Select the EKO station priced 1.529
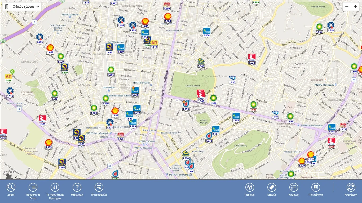 (42, 121)
